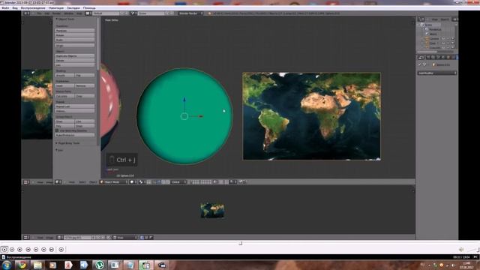Click Ruler/Protractor button
This screenshot has height=270, width=480.
pos(75,135)
